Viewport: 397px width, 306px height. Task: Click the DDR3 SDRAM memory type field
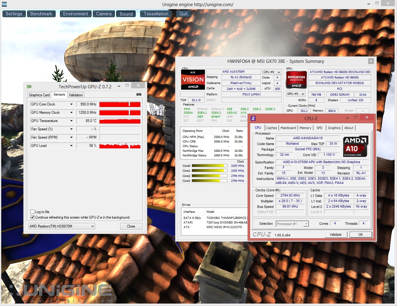pos(340,94)
